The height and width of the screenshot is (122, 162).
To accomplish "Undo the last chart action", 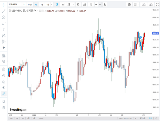I will (96, 4).
